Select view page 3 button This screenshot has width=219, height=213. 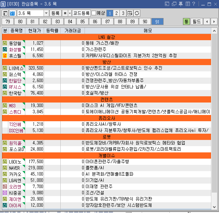pos(123,14)
